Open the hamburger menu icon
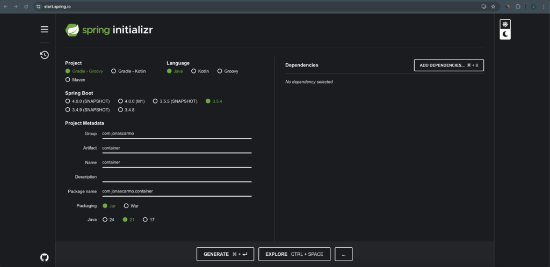Image resolution: width=550 pixels, height=267 pixels. pyautogui.click(x=45, y=29)
